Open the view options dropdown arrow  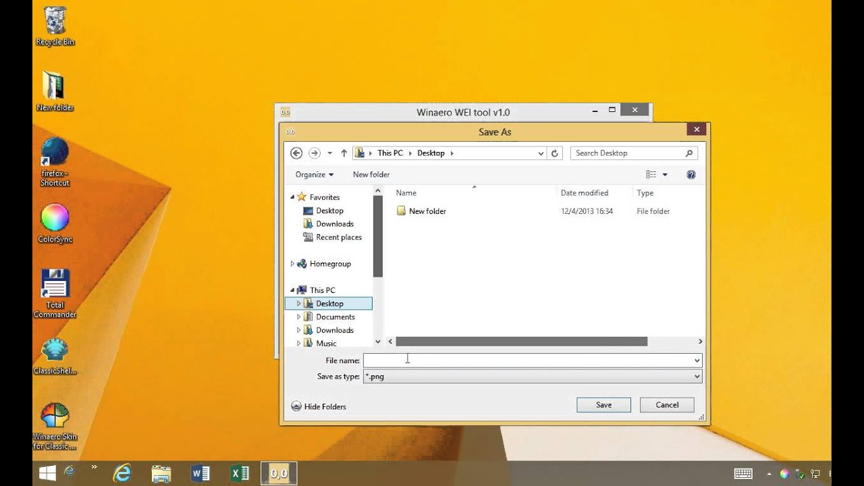tap(665, 174)
